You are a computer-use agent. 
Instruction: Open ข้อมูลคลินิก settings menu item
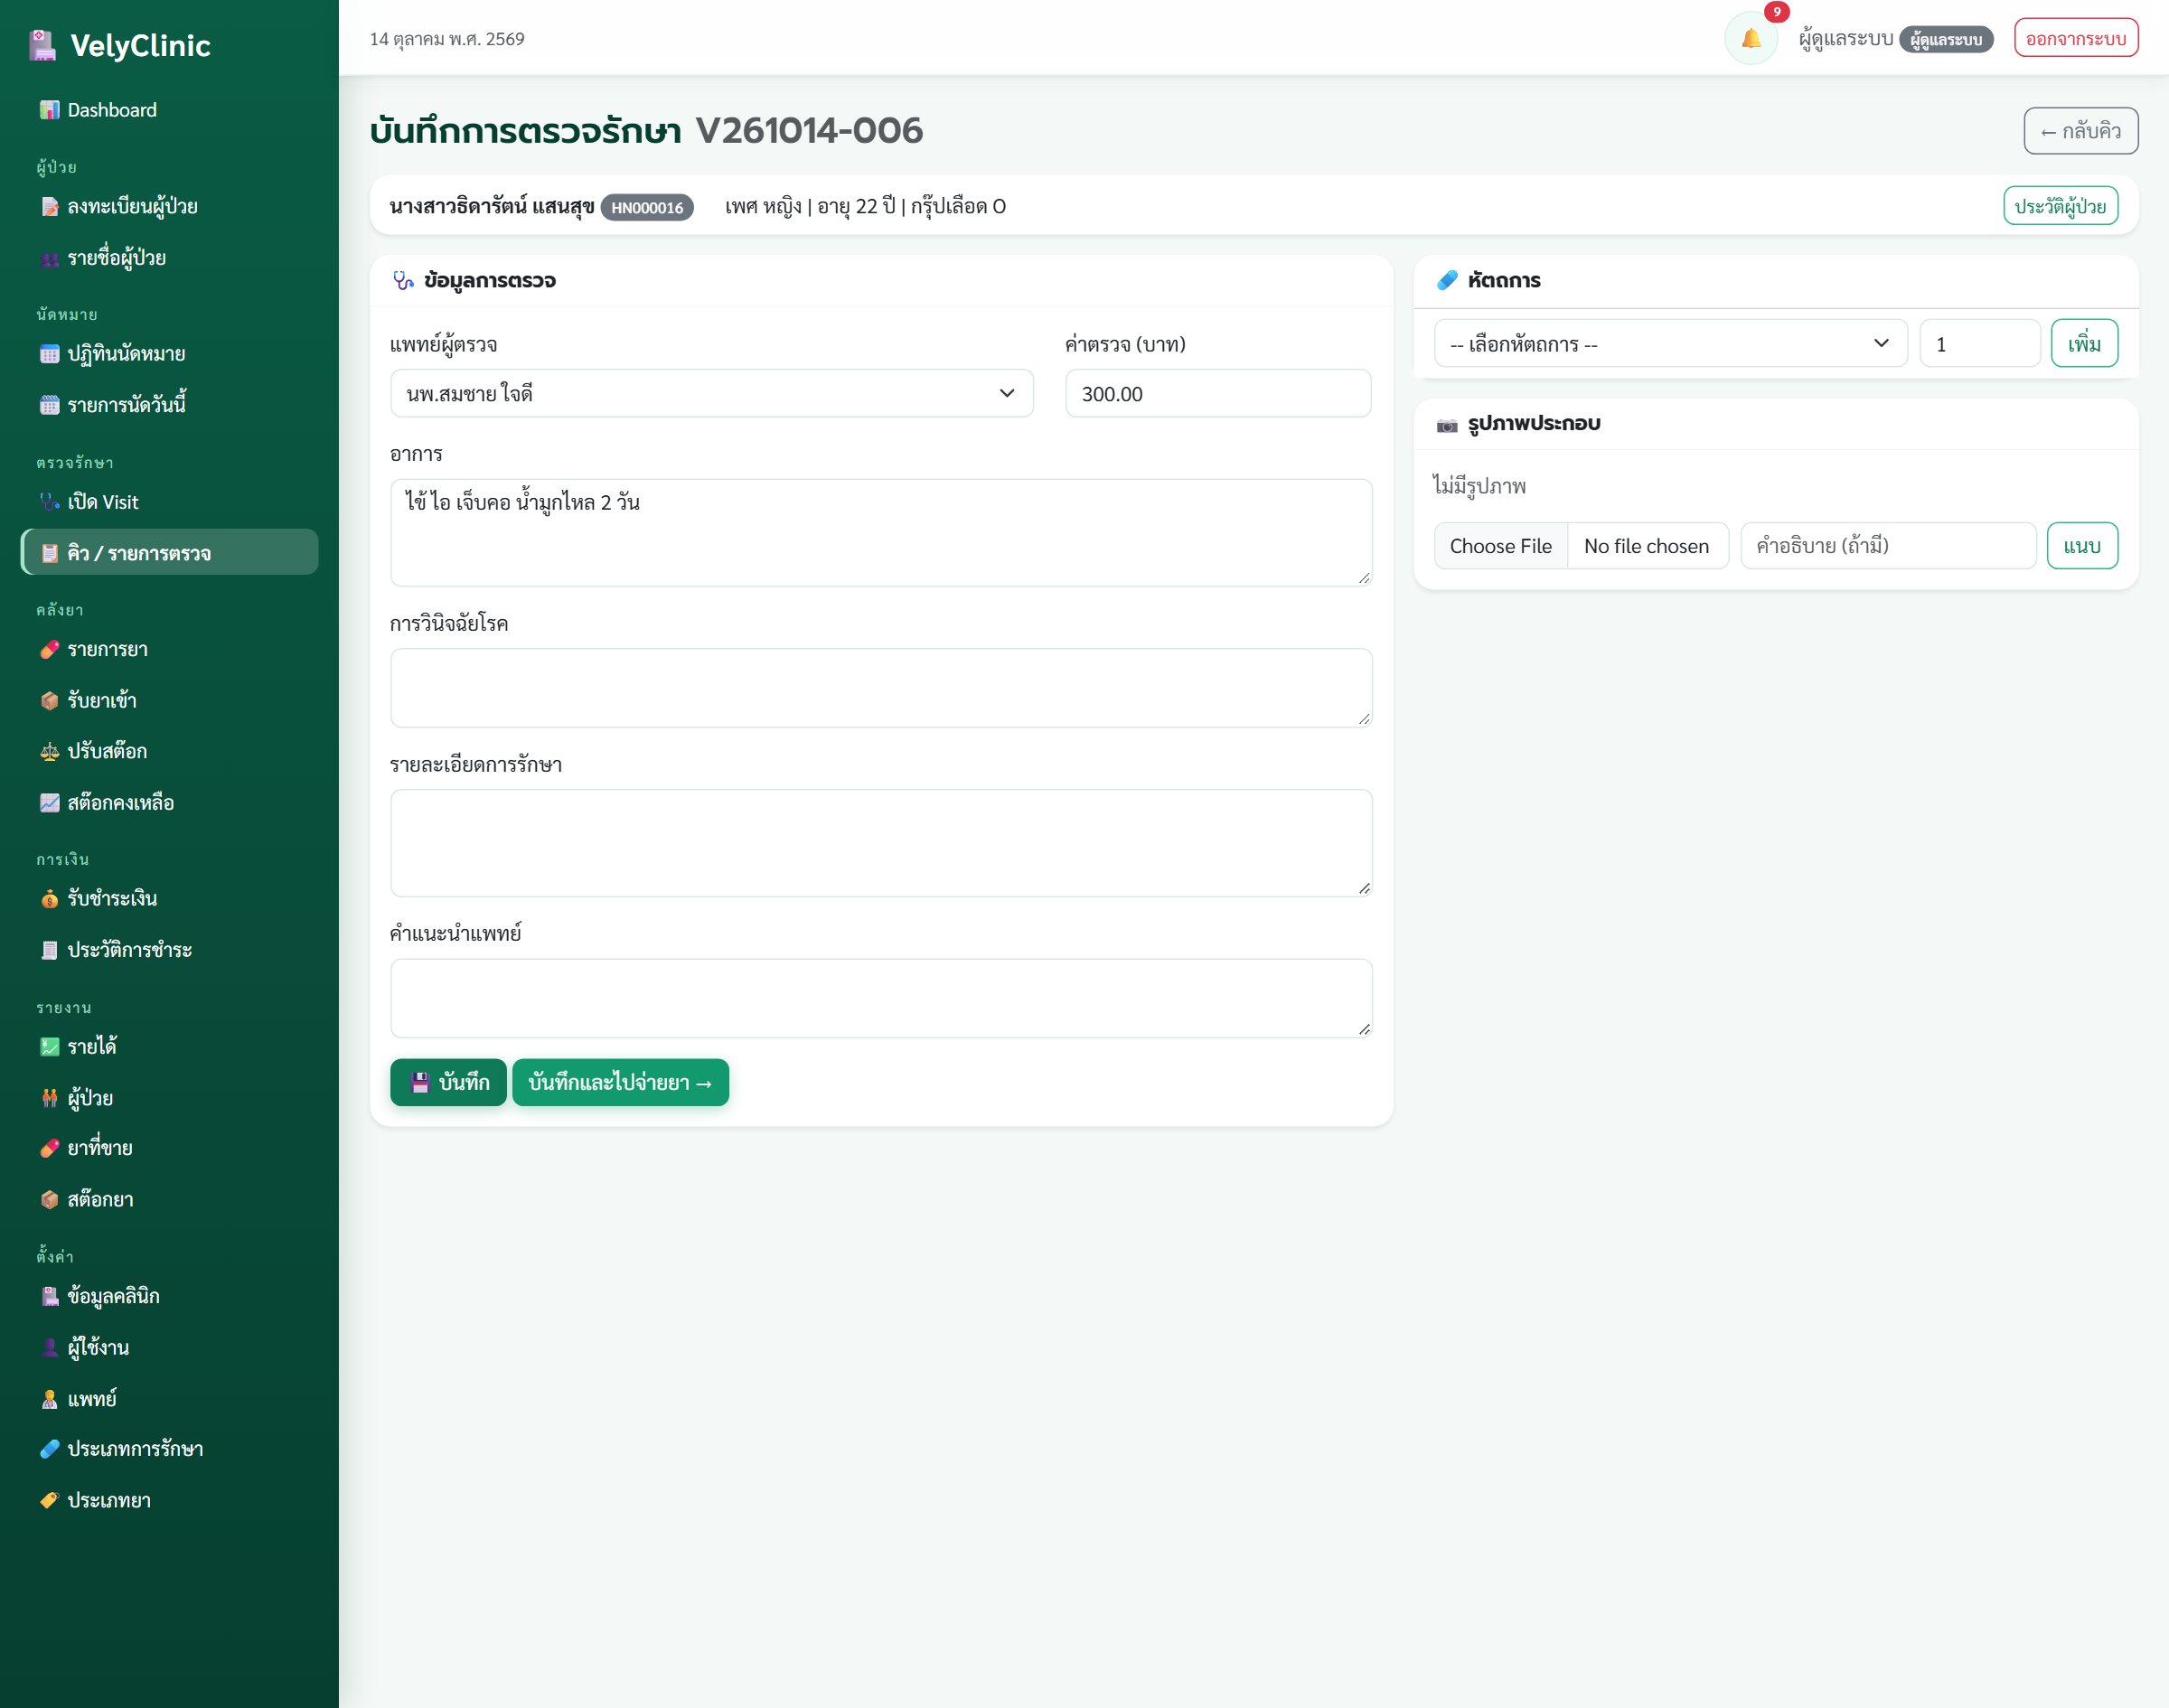(170, 1296)
